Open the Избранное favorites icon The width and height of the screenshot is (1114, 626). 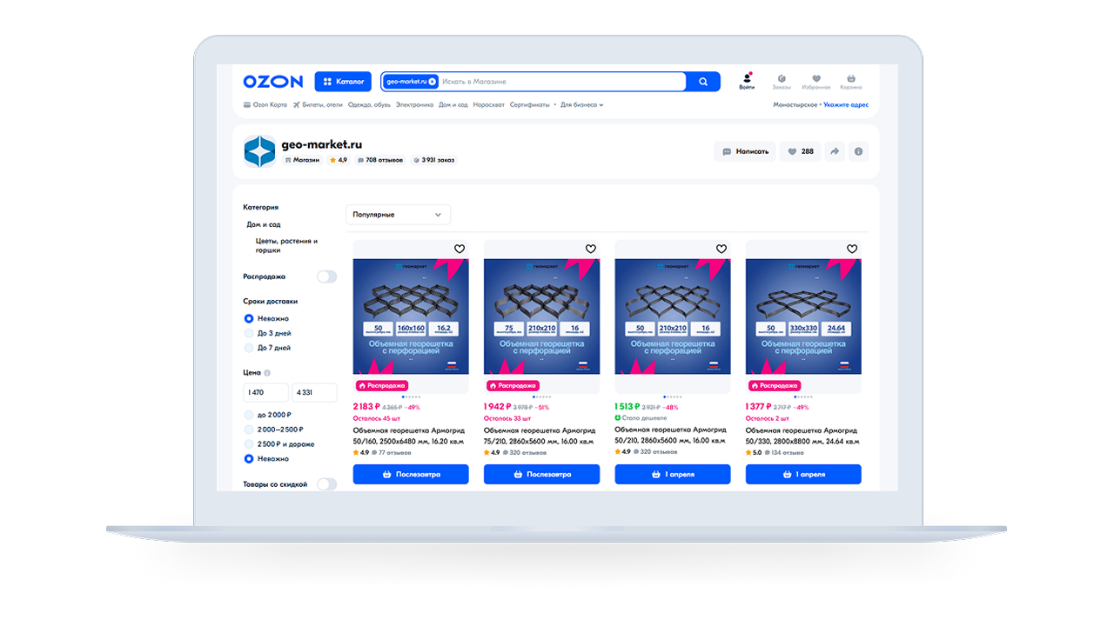tap(816, 81)
